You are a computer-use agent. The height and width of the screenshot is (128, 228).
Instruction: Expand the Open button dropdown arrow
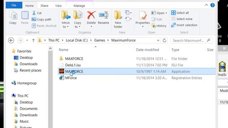(x=166, y=13)
